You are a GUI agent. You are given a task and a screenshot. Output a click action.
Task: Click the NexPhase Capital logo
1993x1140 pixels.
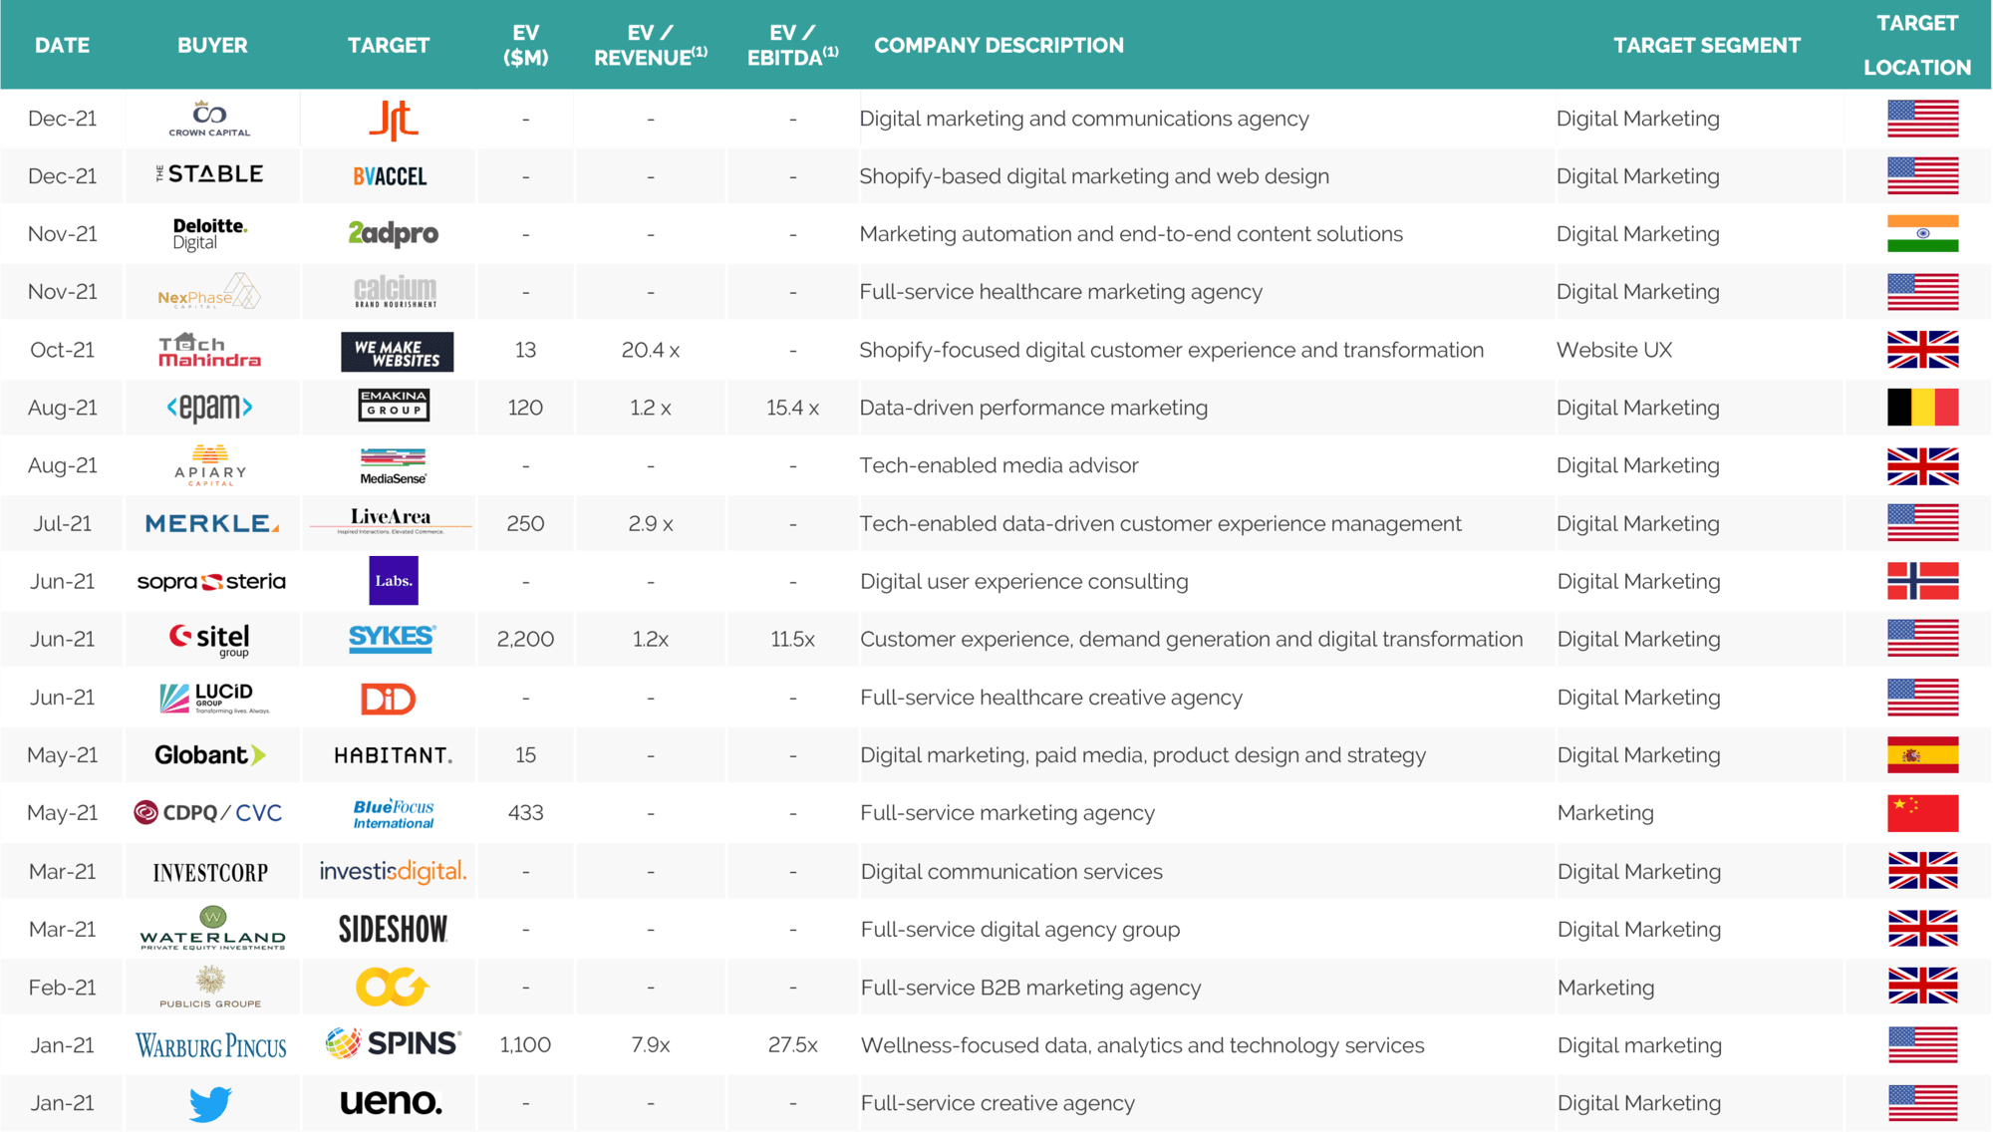pos(209,292)
